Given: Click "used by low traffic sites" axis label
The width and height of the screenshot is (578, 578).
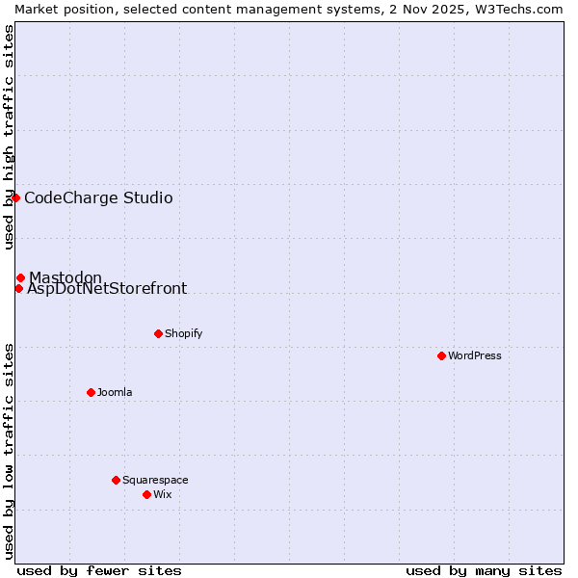Looking at the screenshot, I should 8,452.
